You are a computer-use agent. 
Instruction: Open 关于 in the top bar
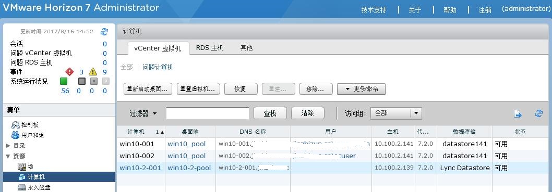(415, 10)
